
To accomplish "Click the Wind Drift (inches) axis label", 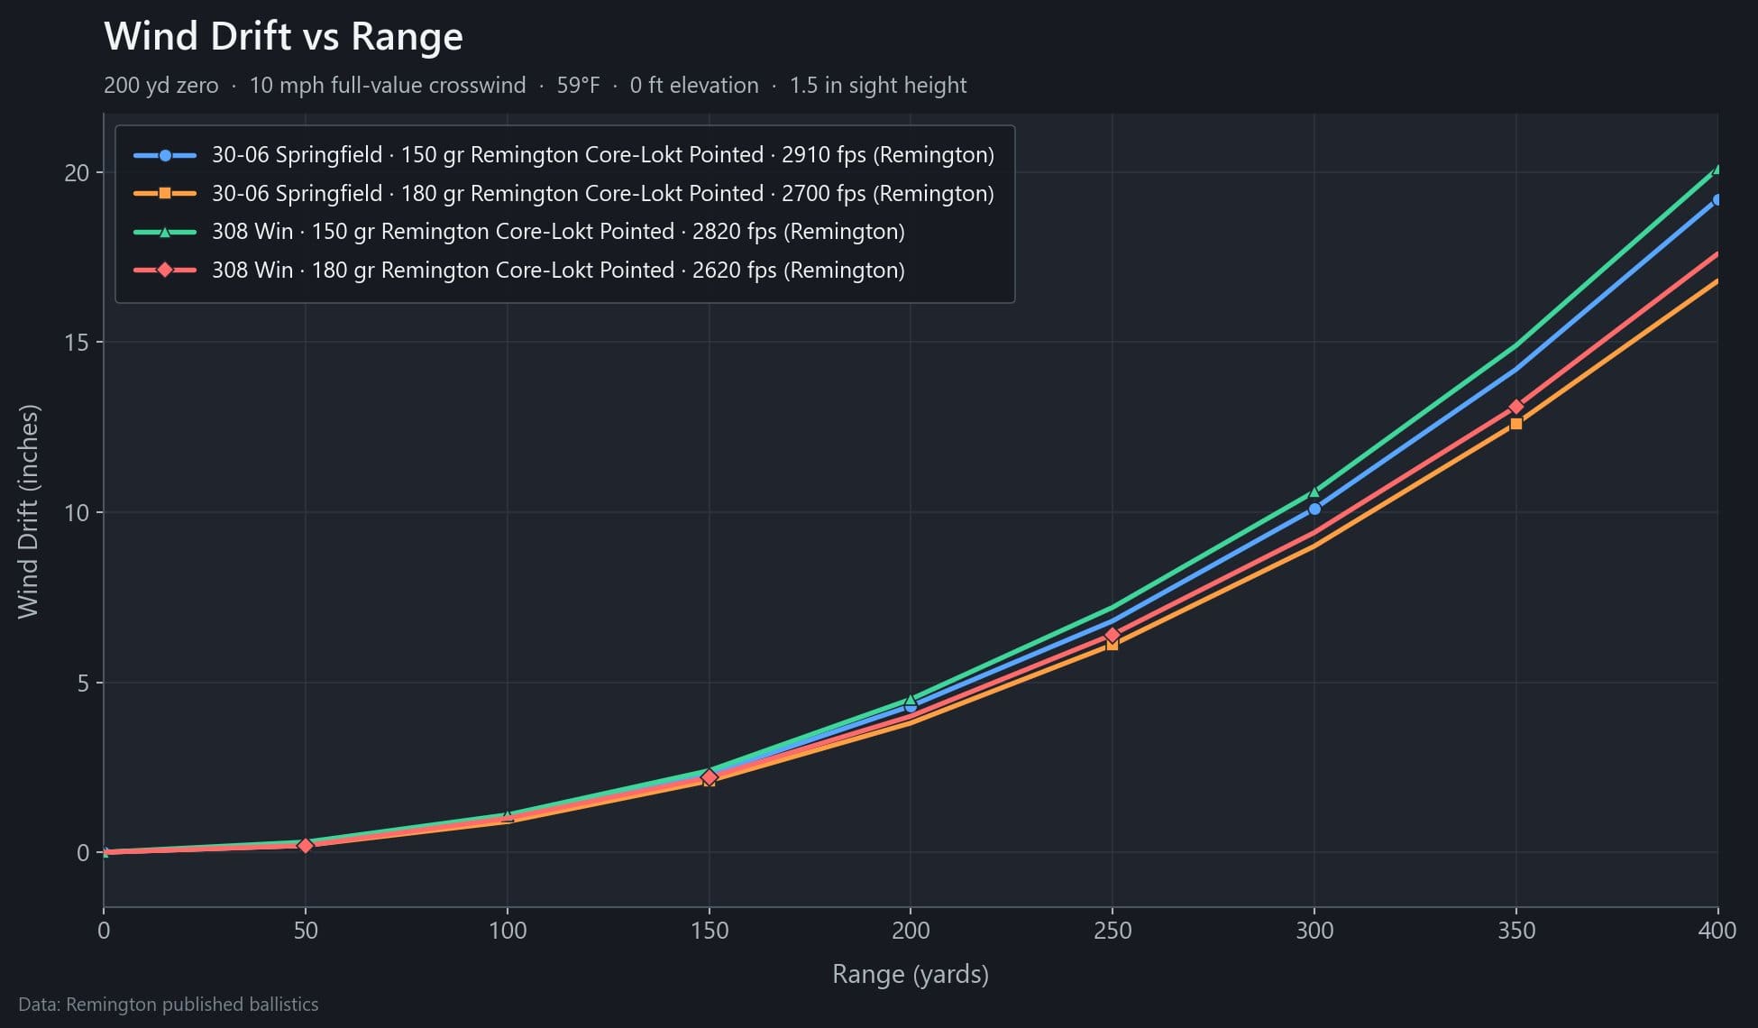I will [x=29, y=511].
